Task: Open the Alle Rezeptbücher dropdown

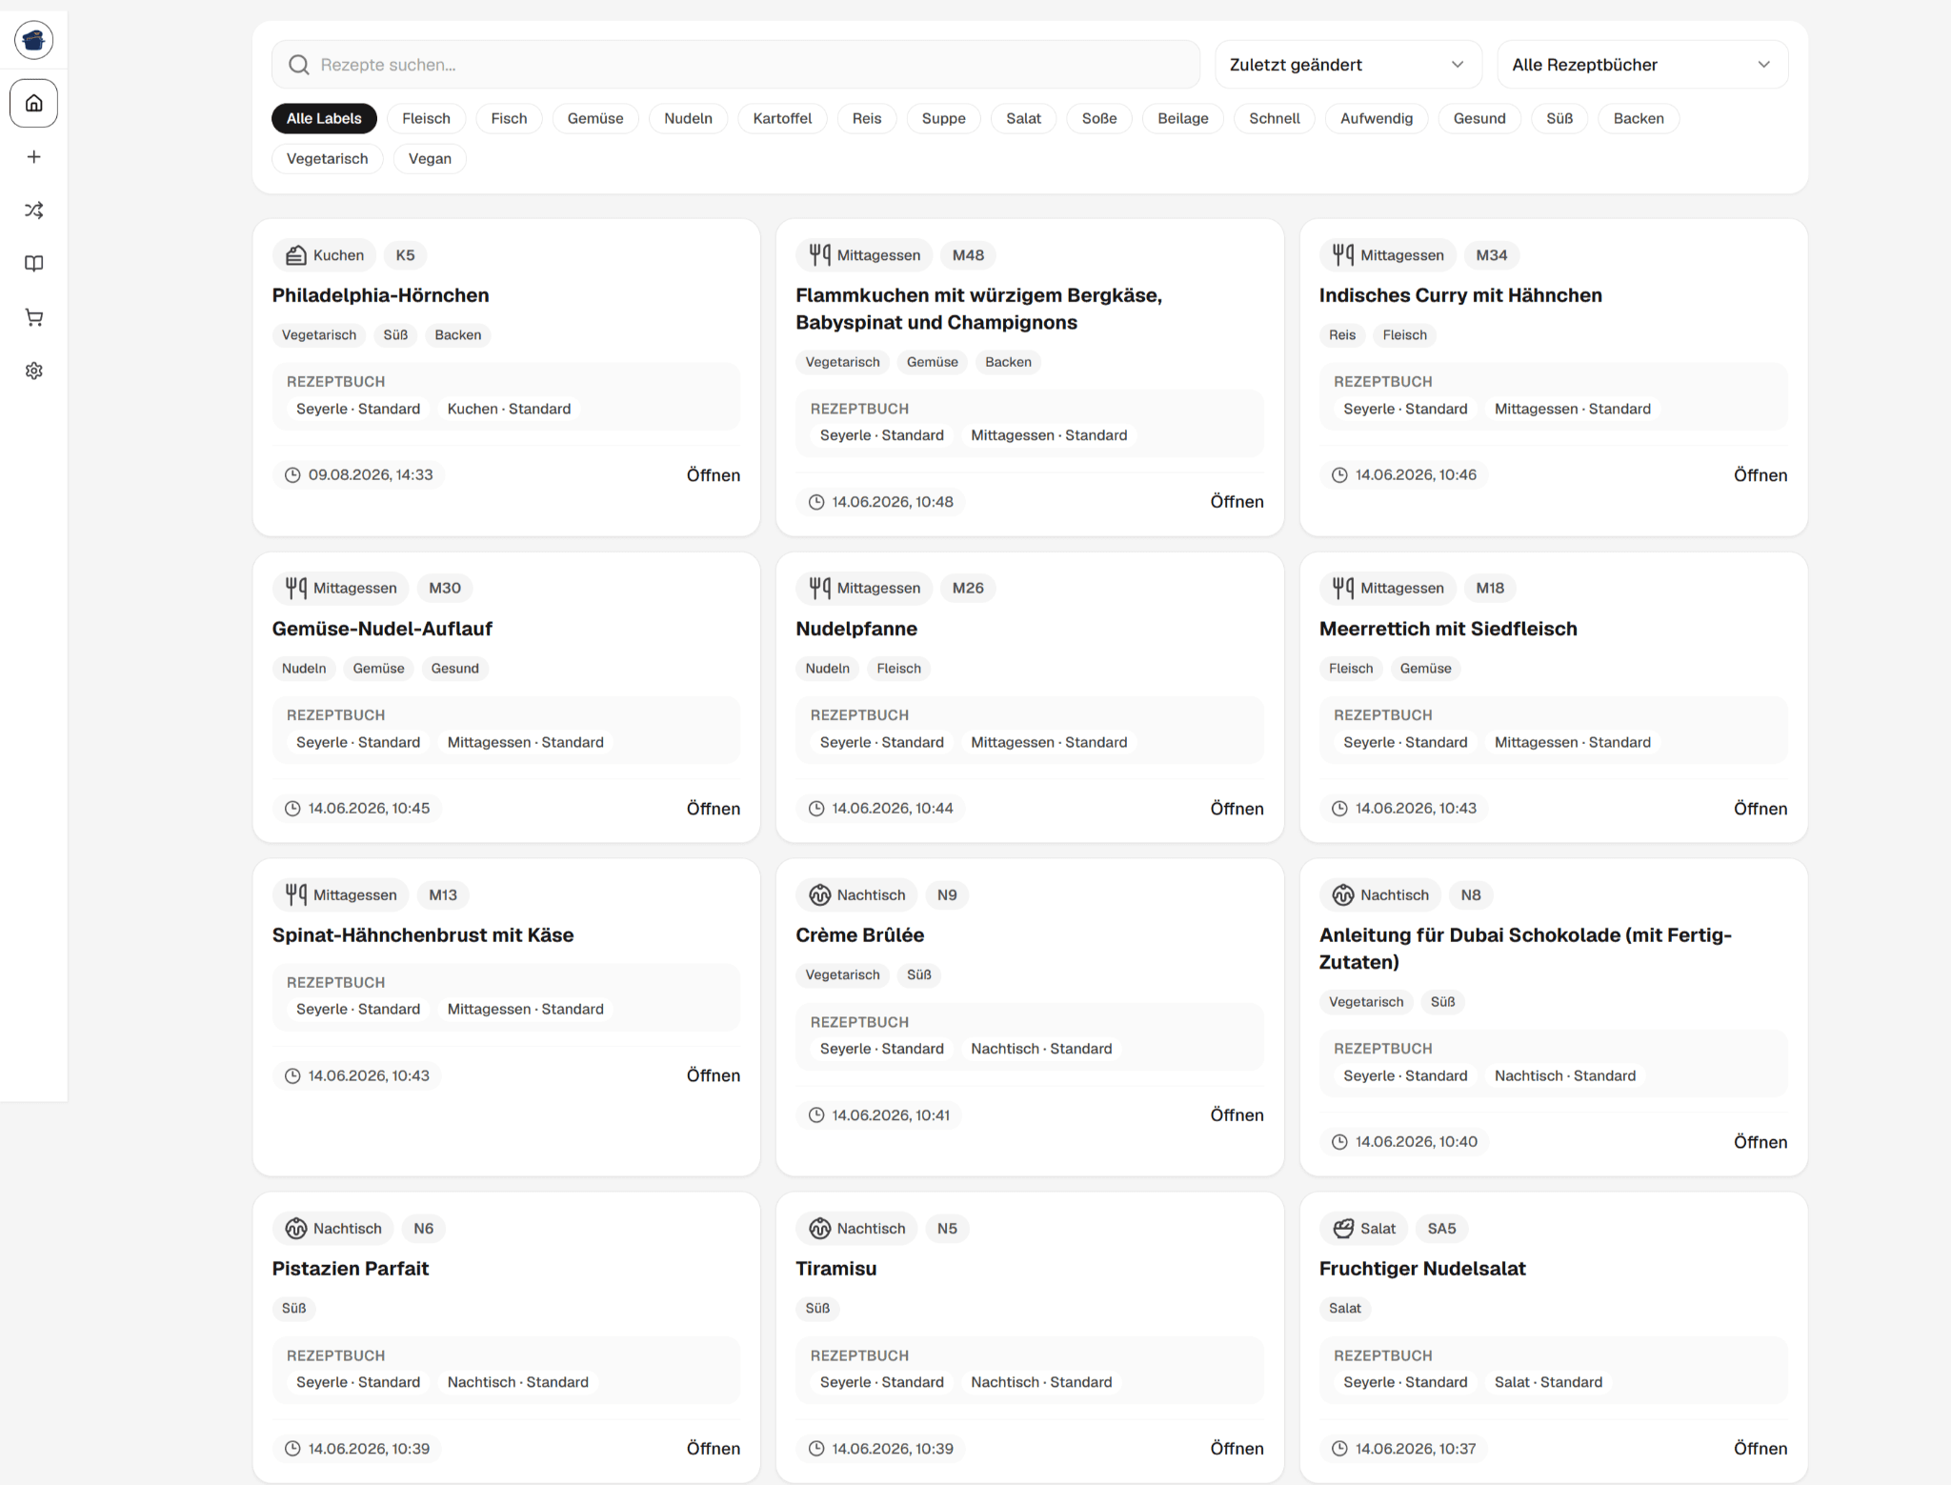Action: [1642, 65]
